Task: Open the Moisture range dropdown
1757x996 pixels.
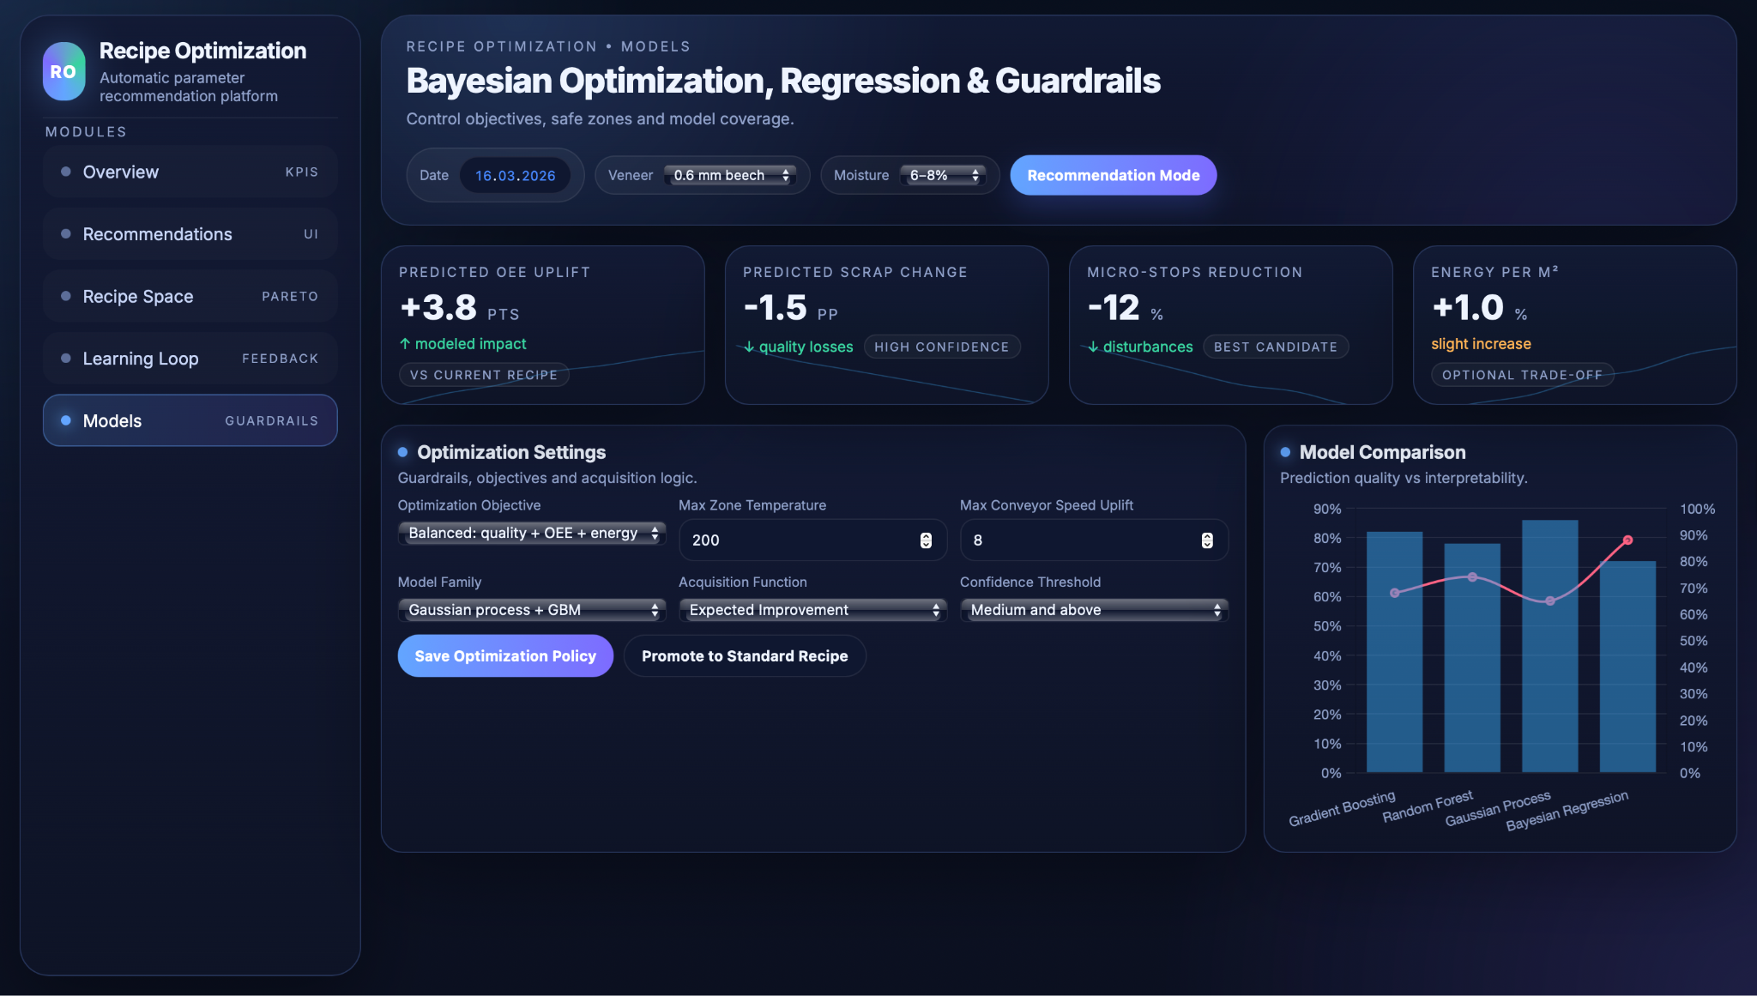Action: pos(944,175)
